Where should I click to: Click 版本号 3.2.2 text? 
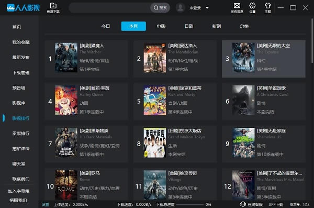pyautogui.click(x=299, y=204)
